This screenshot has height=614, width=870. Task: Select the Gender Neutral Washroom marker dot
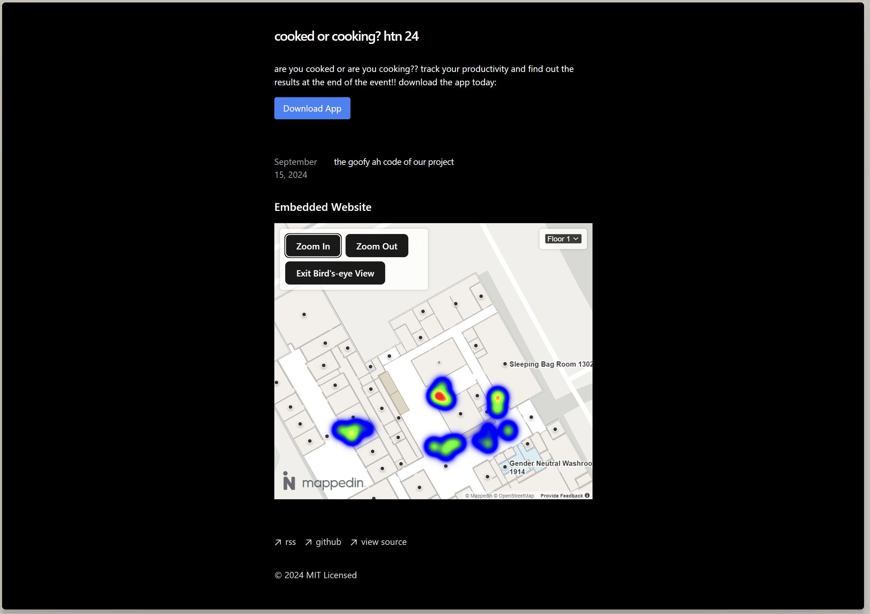coord(505,467)
